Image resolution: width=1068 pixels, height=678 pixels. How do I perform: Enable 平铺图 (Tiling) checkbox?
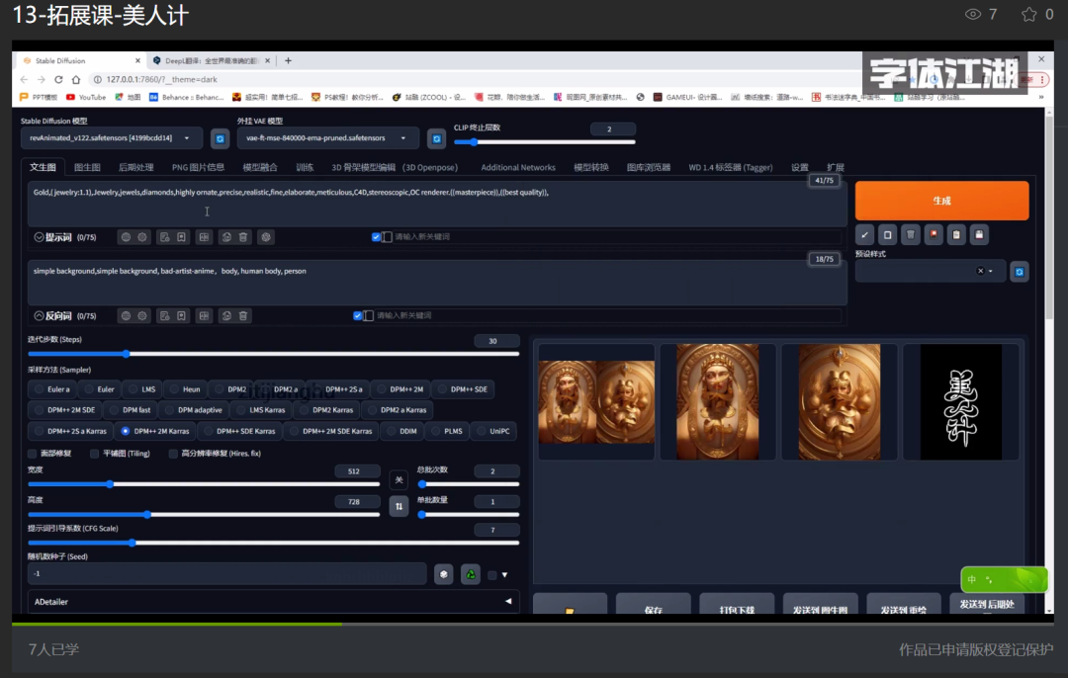(x=95, y=454)
